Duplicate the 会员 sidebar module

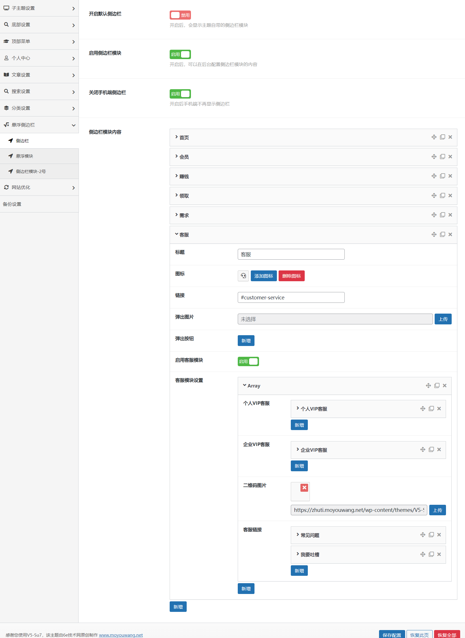click(x=442, y=157)
